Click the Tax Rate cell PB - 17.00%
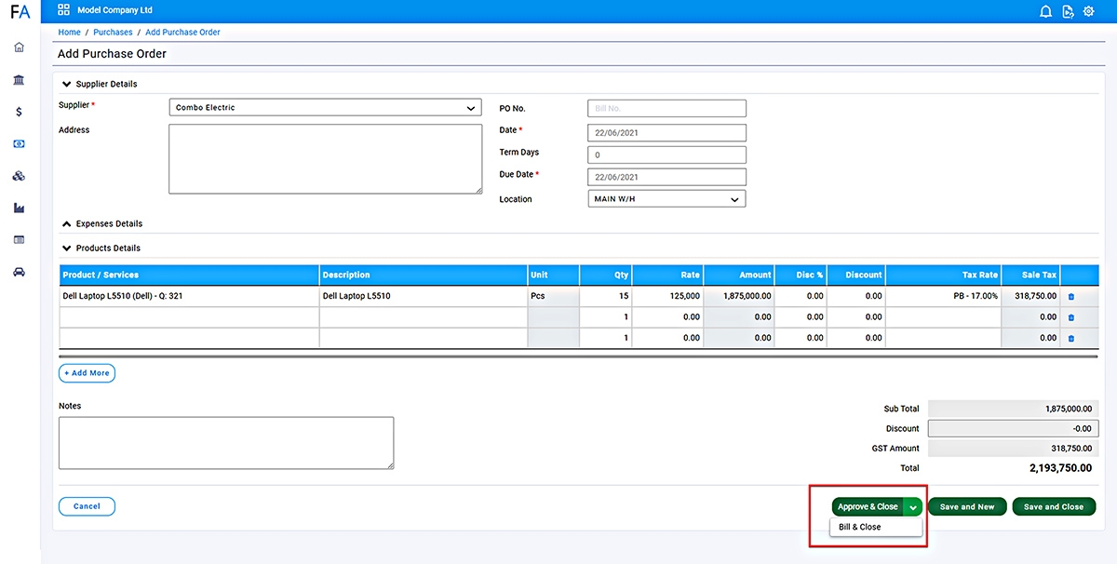Image resolution: width=1117 pixels, height=564 pixels. tap(943, 296)
